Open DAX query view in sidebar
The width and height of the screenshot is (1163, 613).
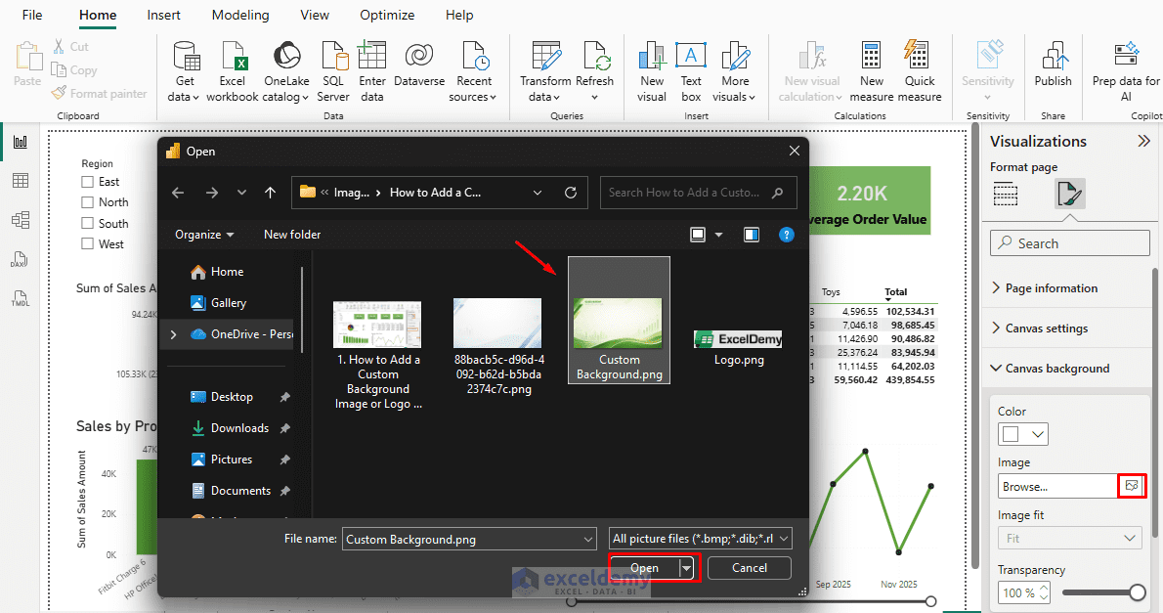[20, 259]
